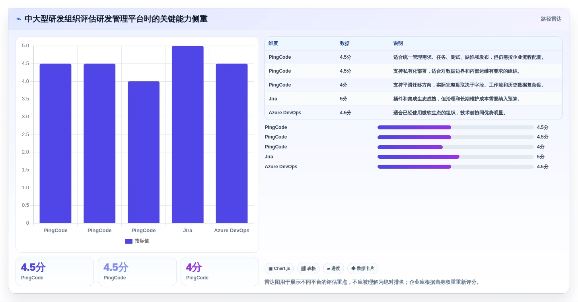578x302 pixels.
Task: Click the description about 支持平滑迁移方向
Action: coord(469,85)
